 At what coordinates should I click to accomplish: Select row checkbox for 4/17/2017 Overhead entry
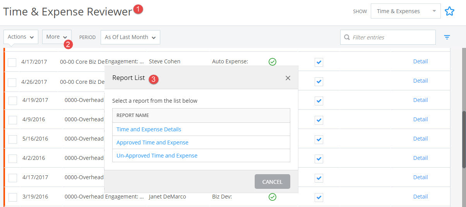click(x=13, y=178)
